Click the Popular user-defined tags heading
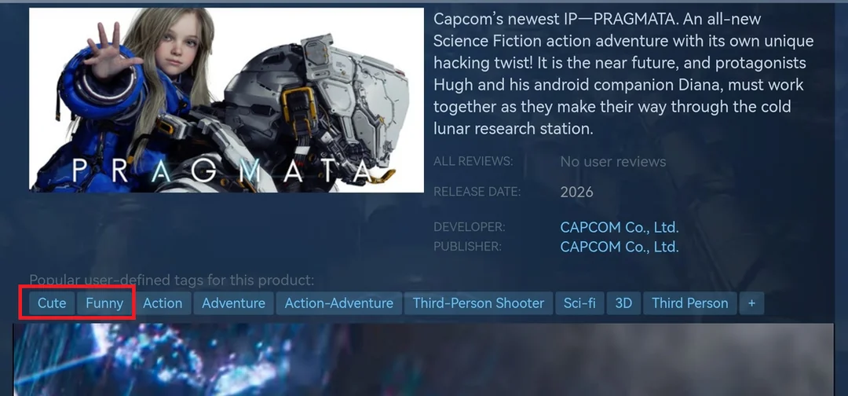 (171, 280)
